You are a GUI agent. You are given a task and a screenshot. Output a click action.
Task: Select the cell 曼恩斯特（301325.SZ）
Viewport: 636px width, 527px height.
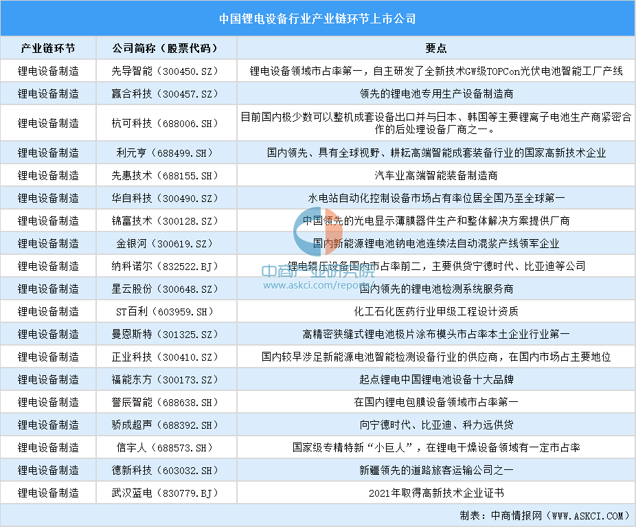coord(166,335)
